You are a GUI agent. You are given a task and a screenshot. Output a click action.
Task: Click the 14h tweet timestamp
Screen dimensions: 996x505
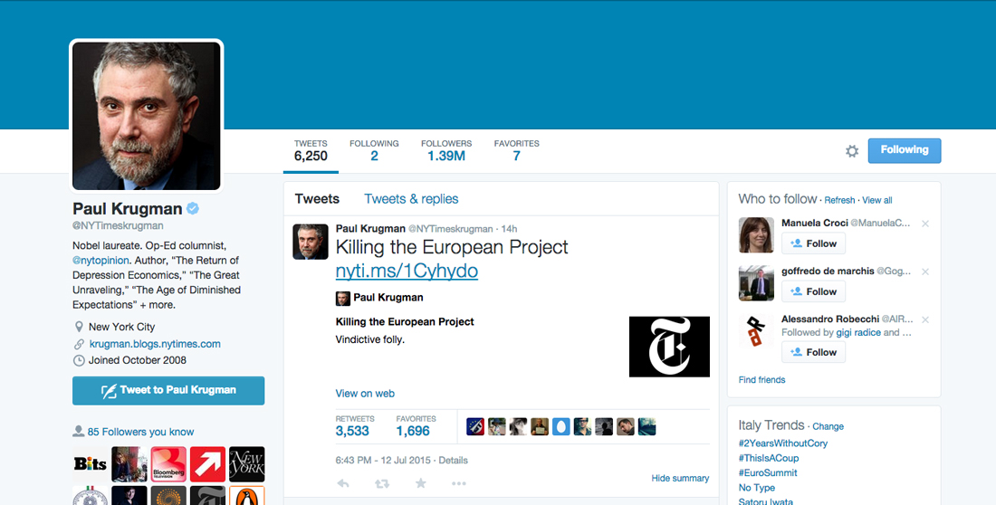point(509,229)
